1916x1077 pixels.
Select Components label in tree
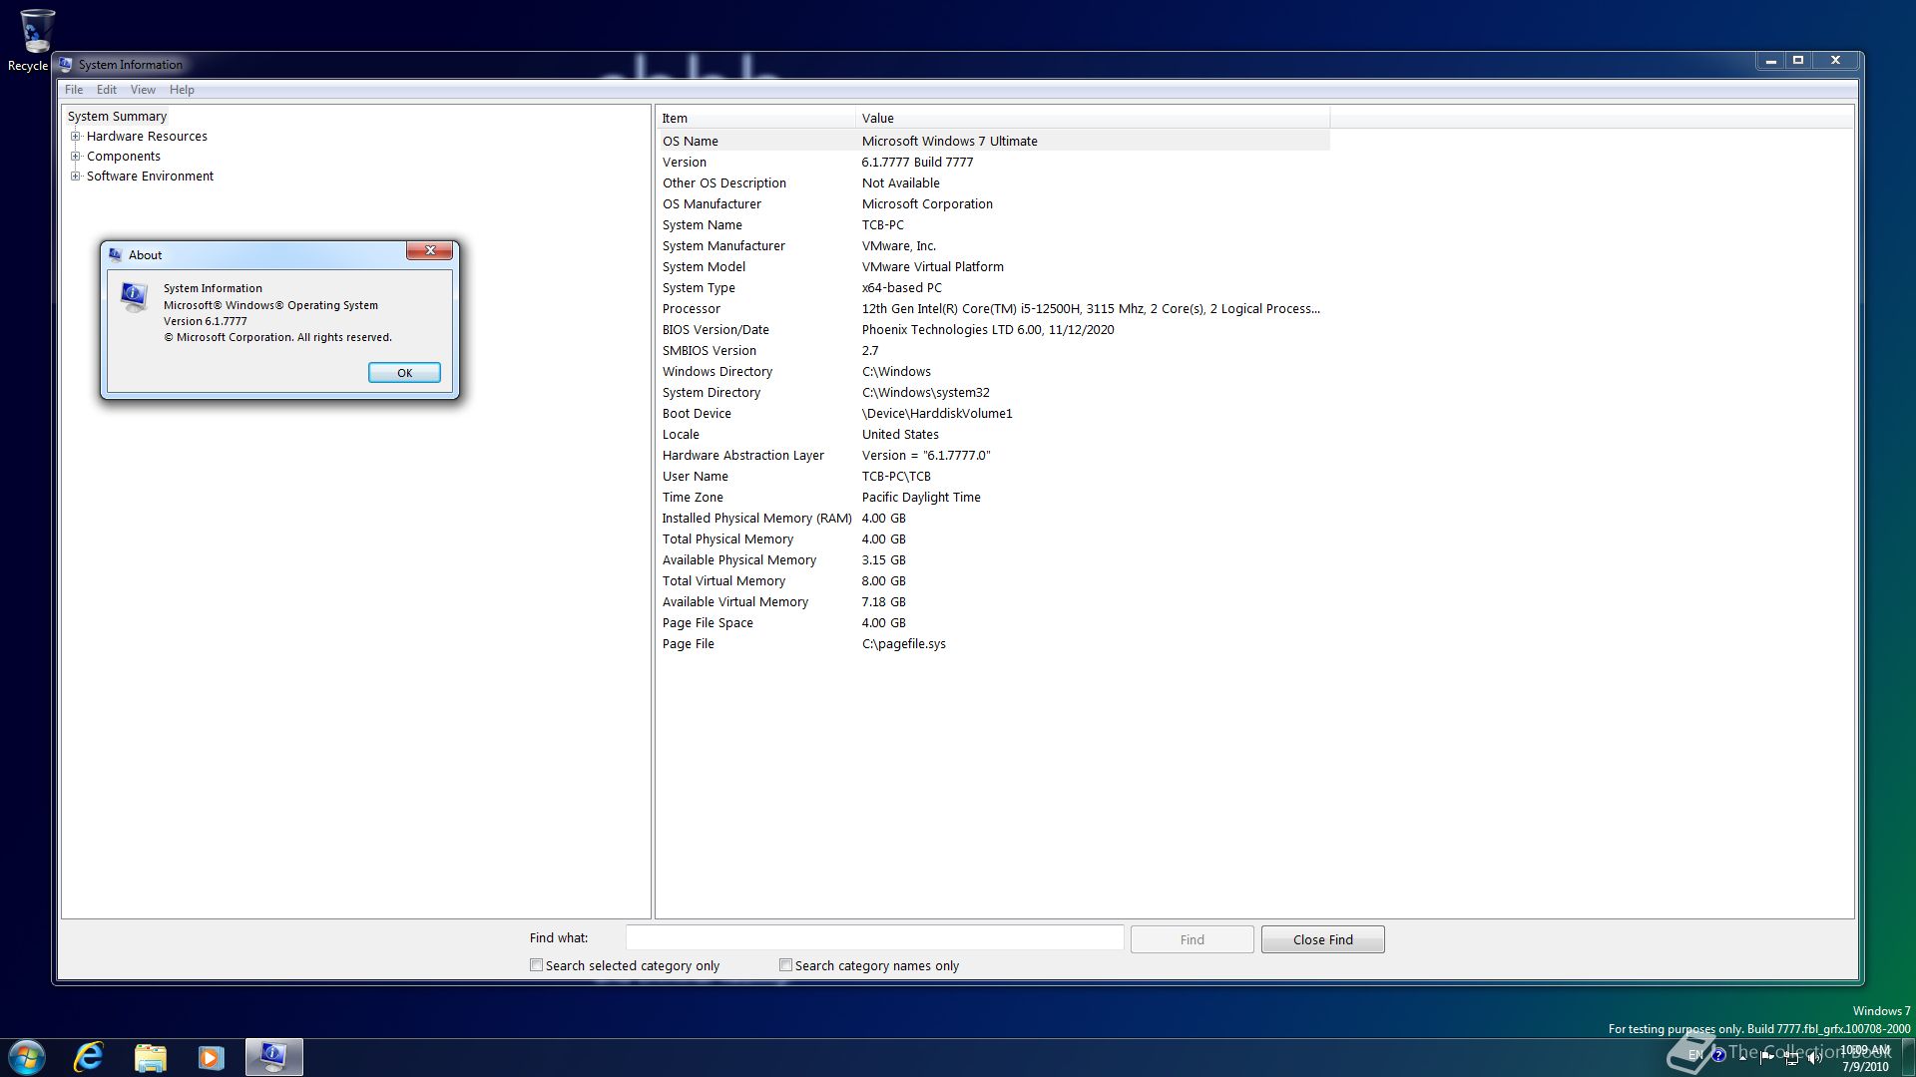point(124,157)
